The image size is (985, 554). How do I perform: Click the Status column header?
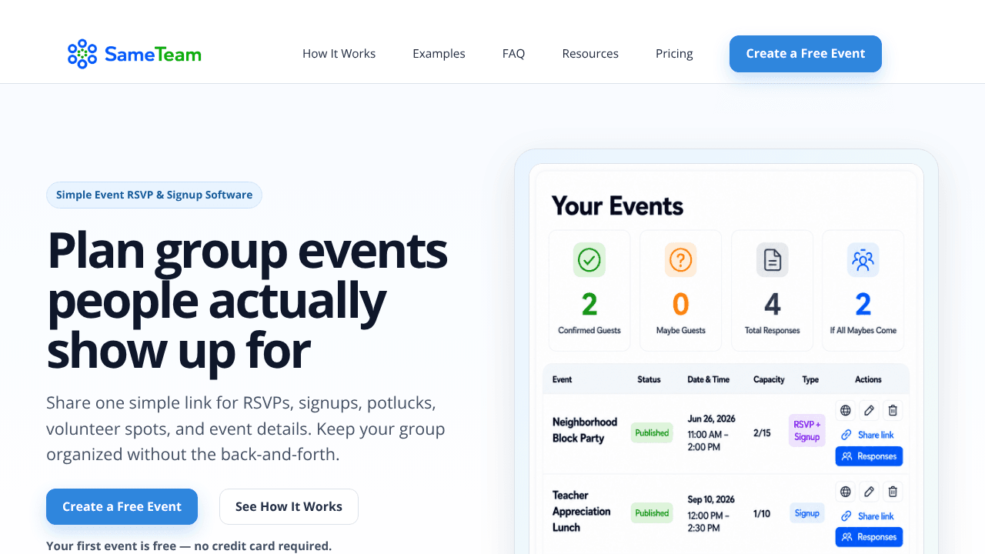[649, 379]
